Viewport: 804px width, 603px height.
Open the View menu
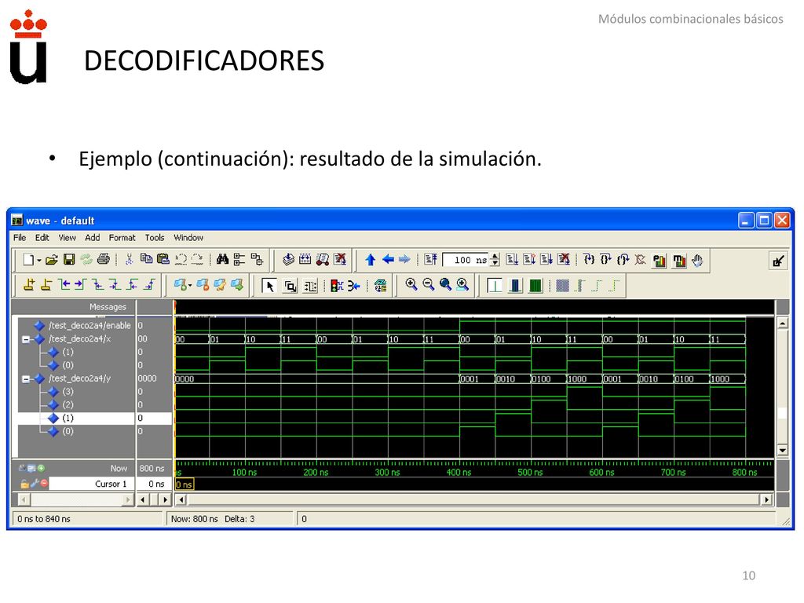(x=67, y=237)
